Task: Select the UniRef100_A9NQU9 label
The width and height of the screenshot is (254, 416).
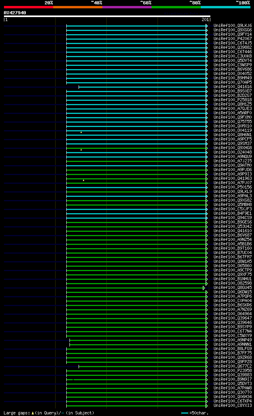Action: click(233, 156)
